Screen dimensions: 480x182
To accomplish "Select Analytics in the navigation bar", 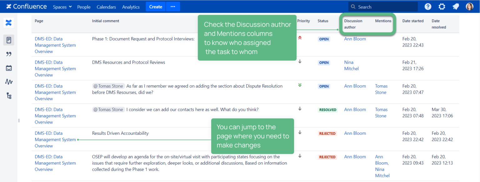I will 131,7.
